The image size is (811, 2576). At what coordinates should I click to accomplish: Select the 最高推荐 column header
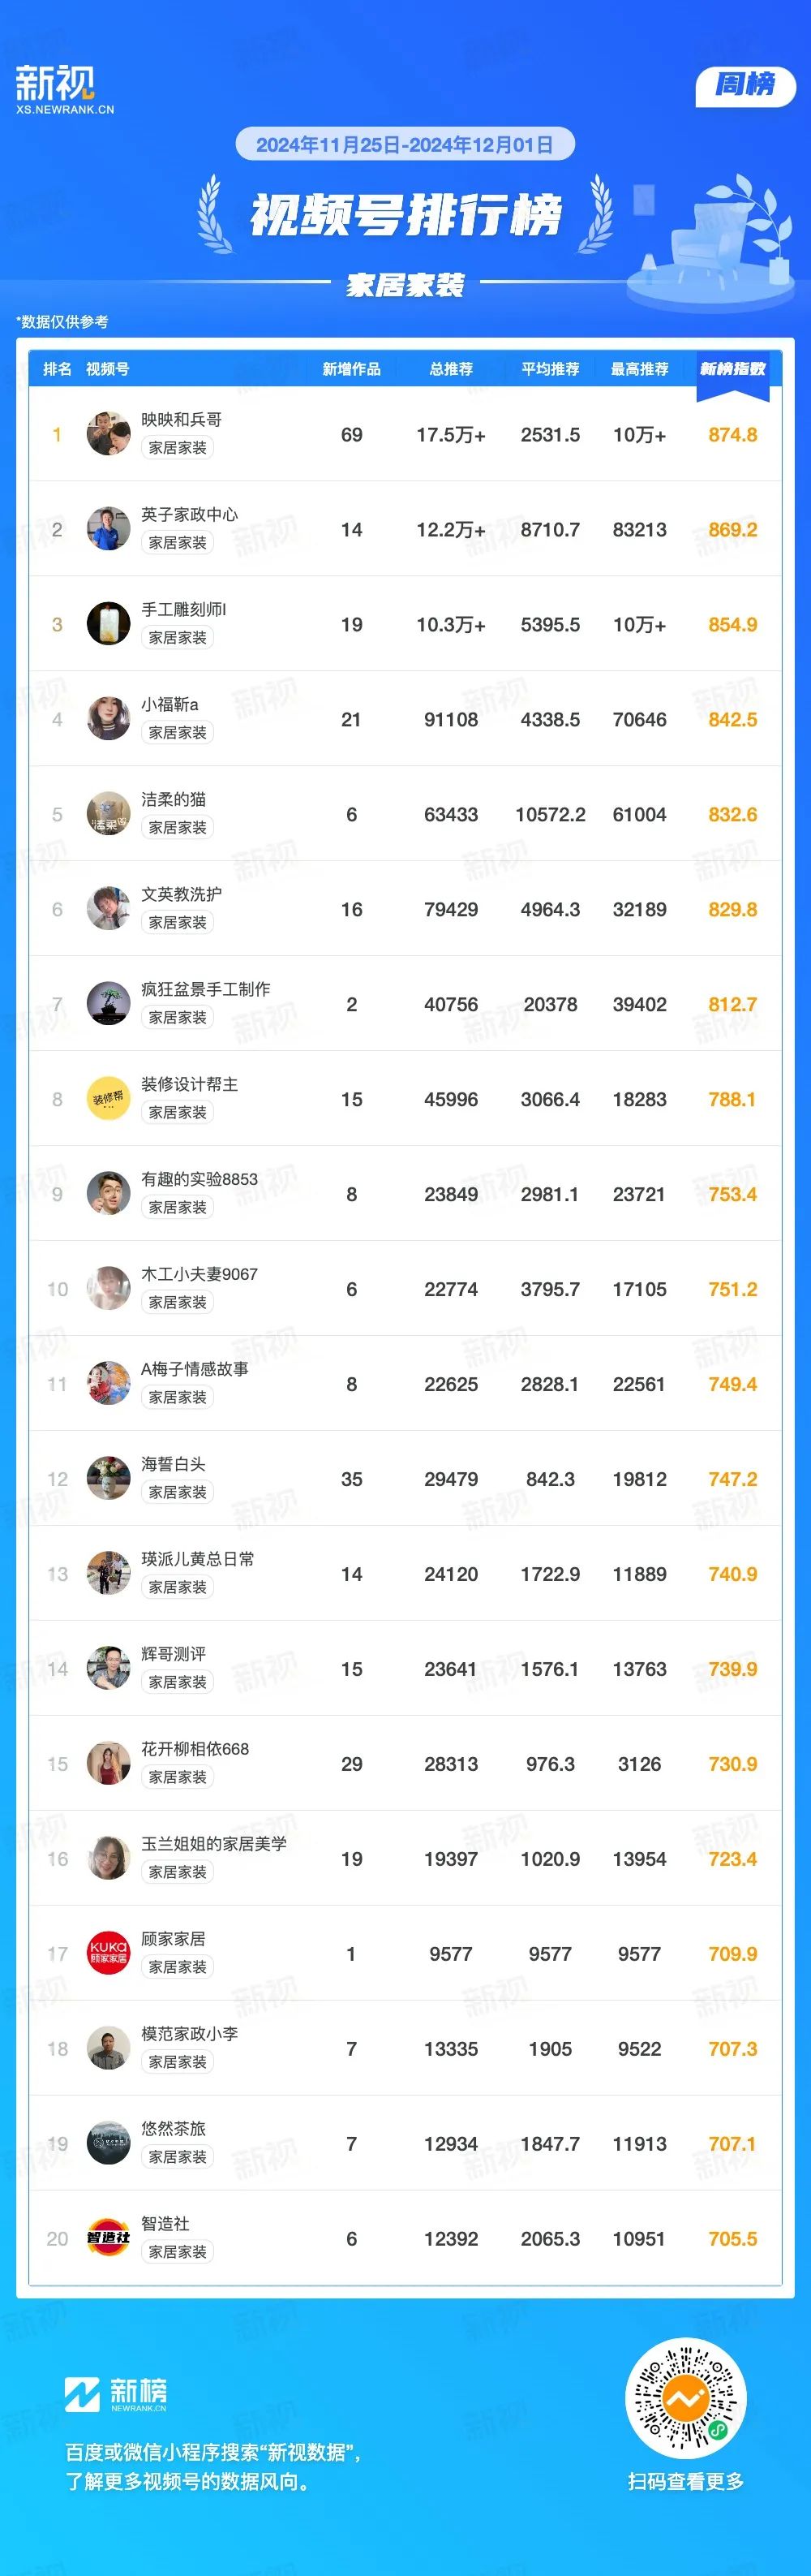[x=639, y=369]
